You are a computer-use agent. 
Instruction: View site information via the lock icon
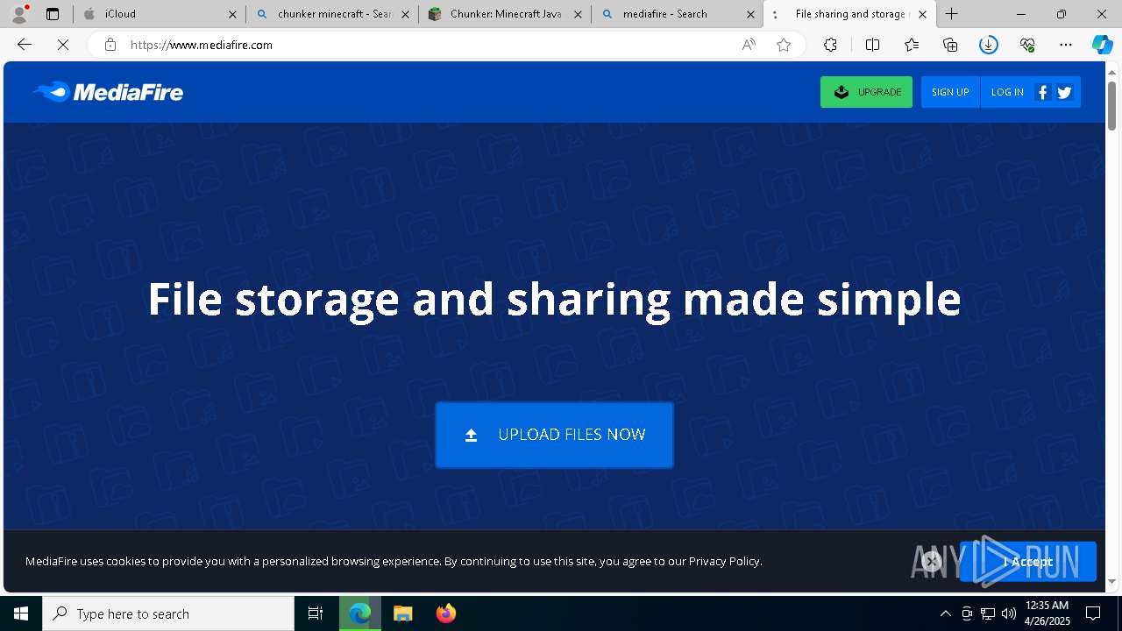coord(110,45)
